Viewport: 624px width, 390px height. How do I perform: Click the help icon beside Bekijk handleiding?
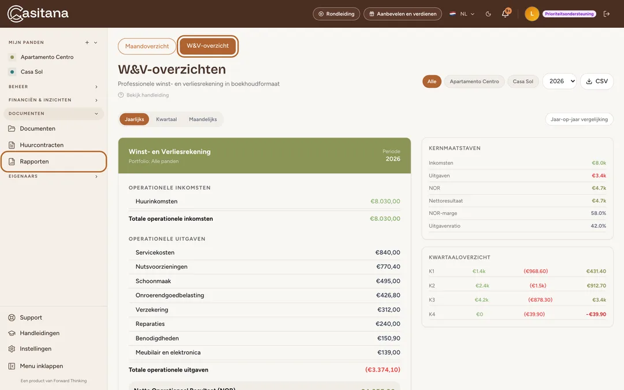[121, 95]
